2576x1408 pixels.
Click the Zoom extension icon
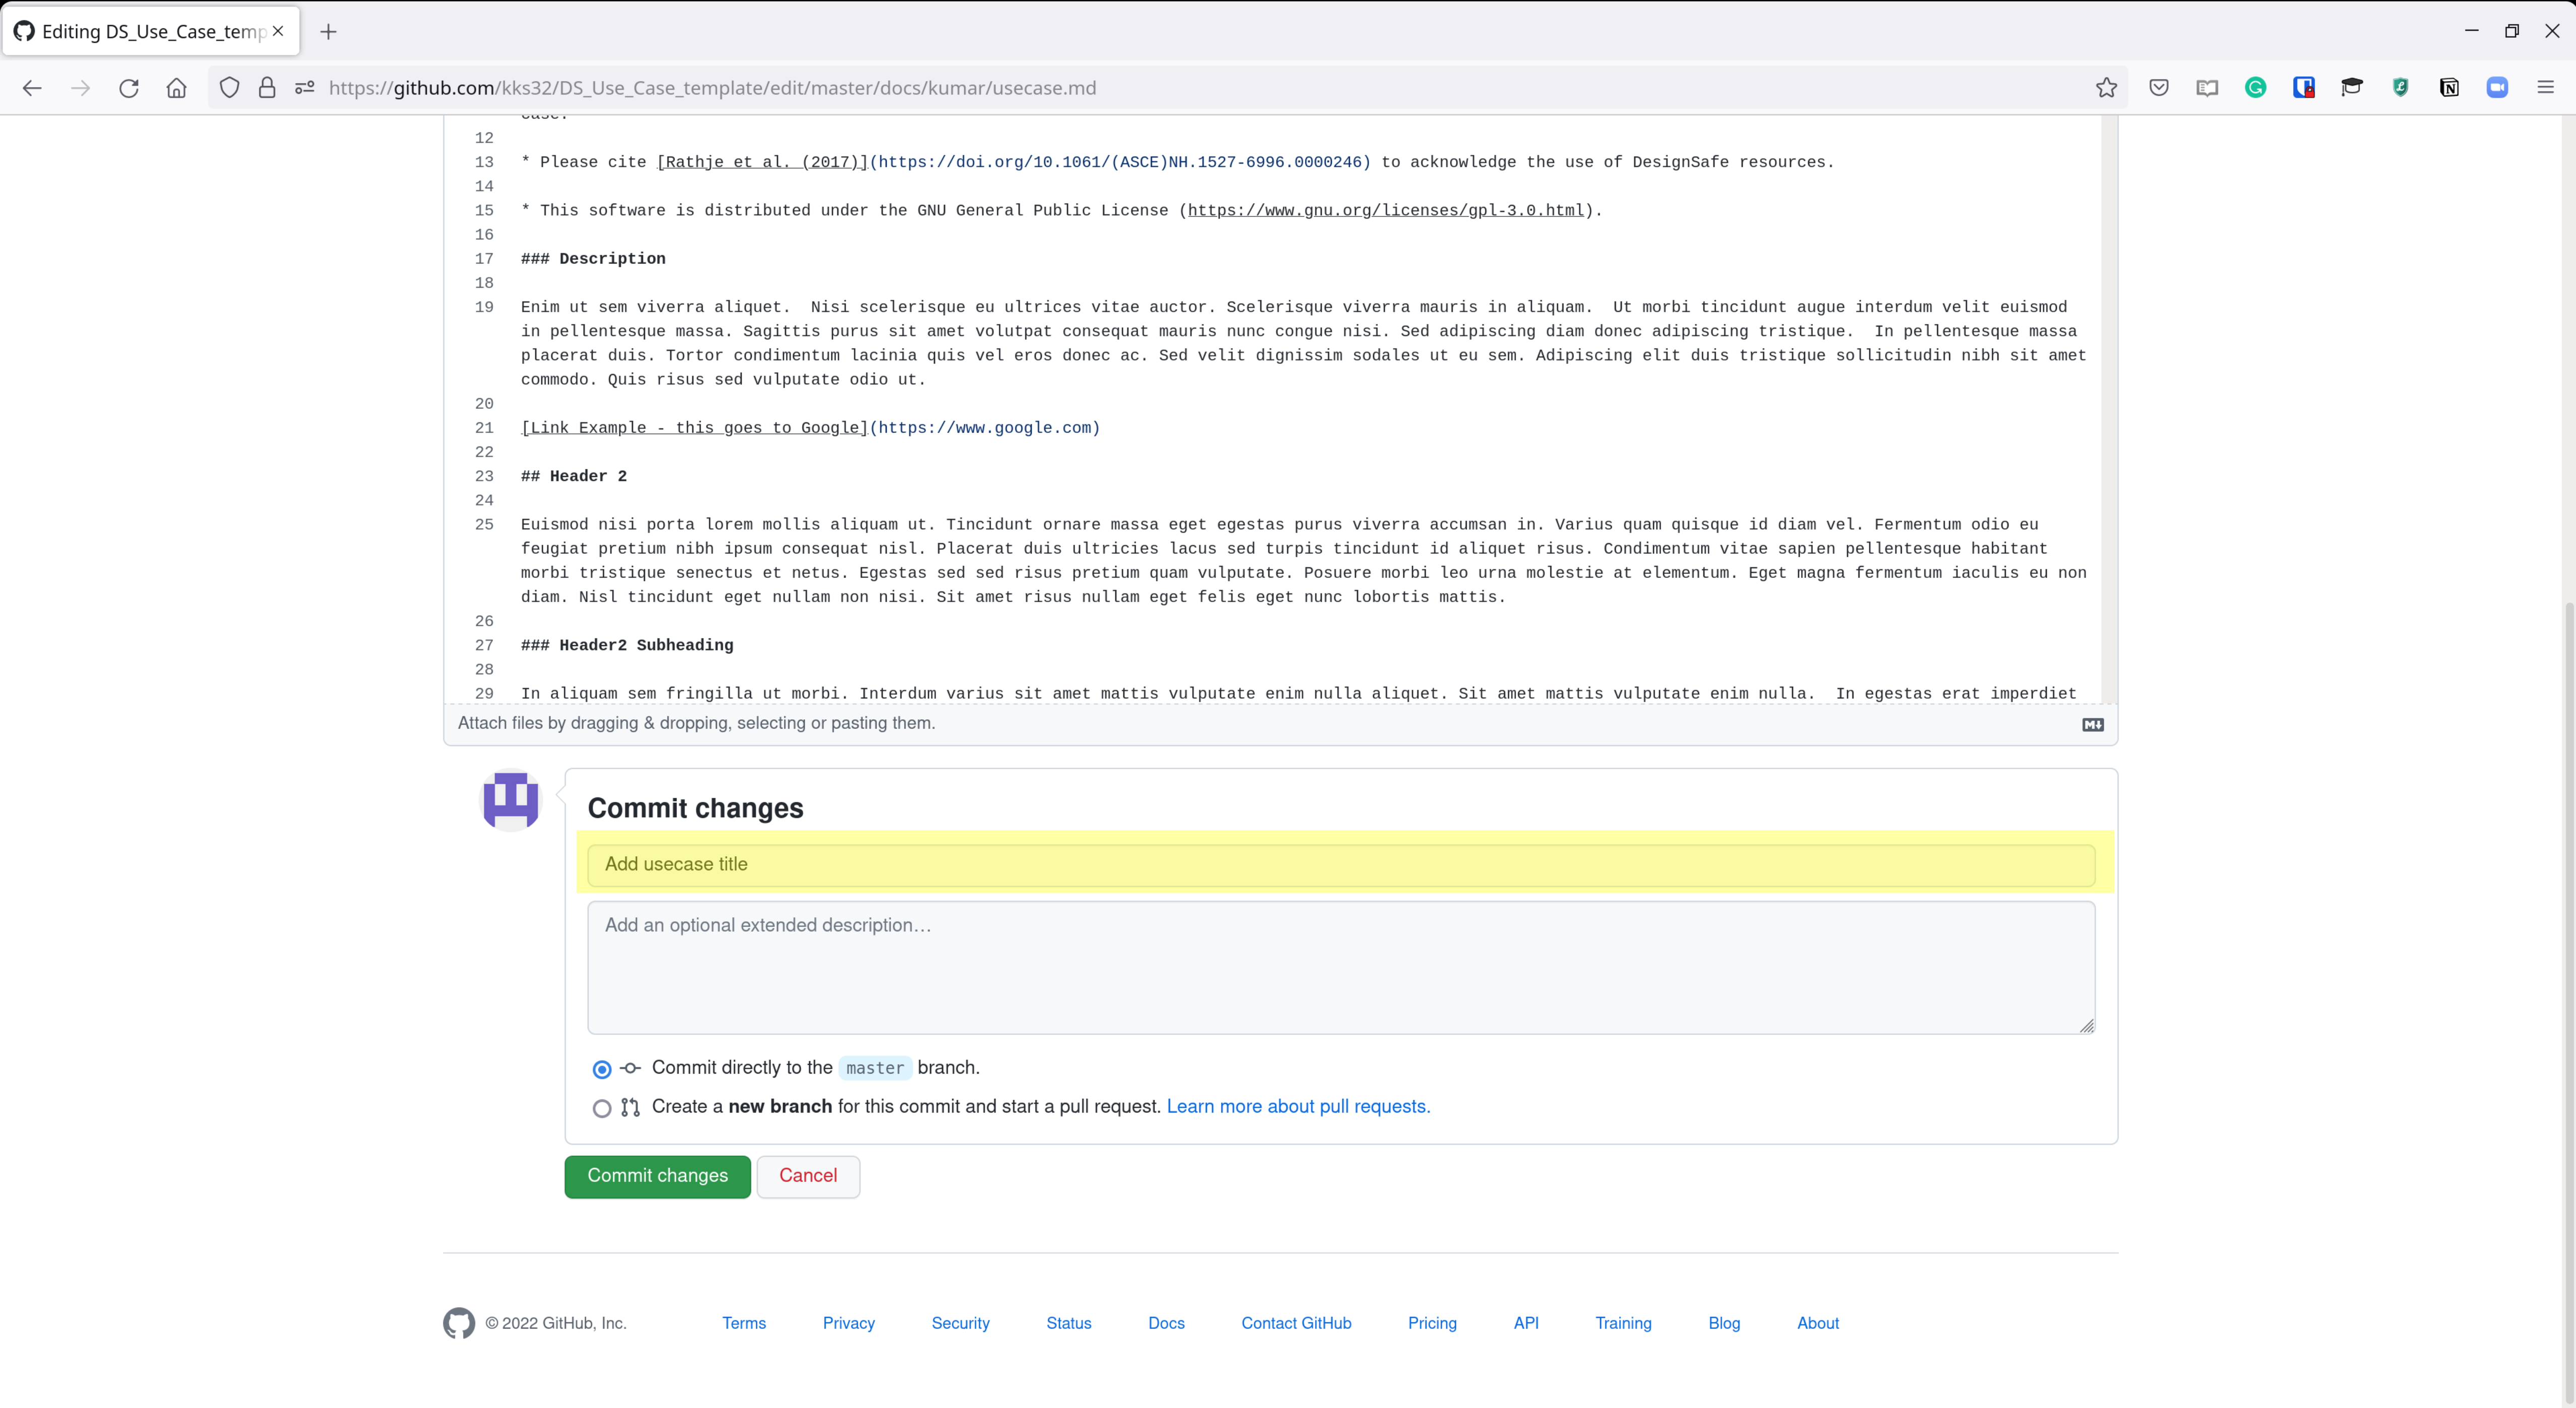(2496, 88)
